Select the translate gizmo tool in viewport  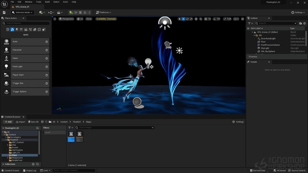tap(183, 19)
